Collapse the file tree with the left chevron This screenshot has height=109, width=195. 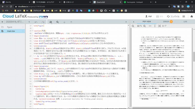[29, 22]
